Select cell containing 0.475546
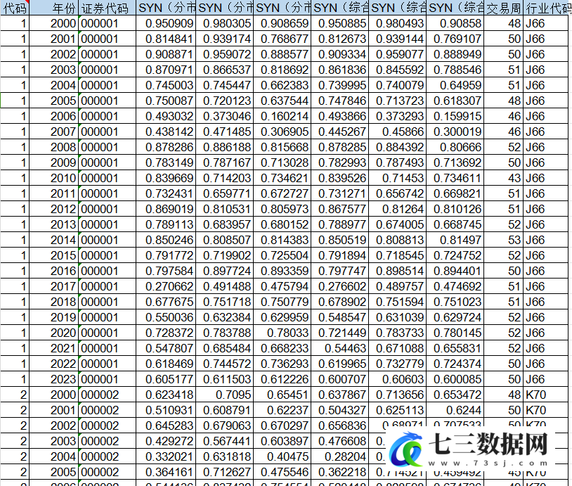The width and height of the screenshot is (572, 486). tap(282, 472)
